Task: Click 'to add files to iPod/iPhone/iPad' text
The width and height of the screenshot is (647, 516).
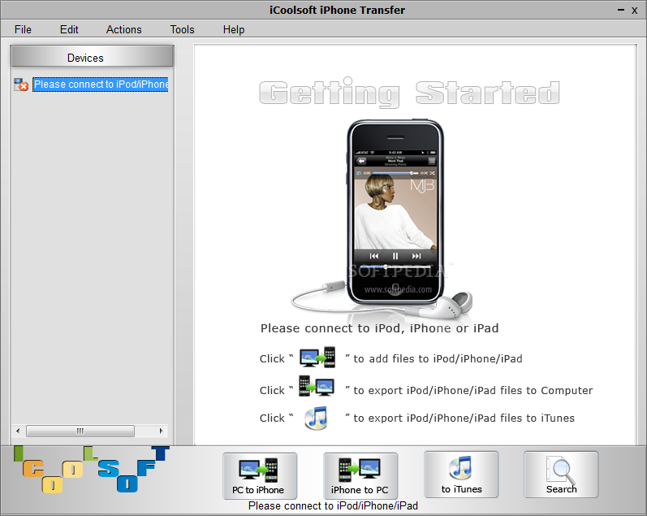Action: [438, 358]
